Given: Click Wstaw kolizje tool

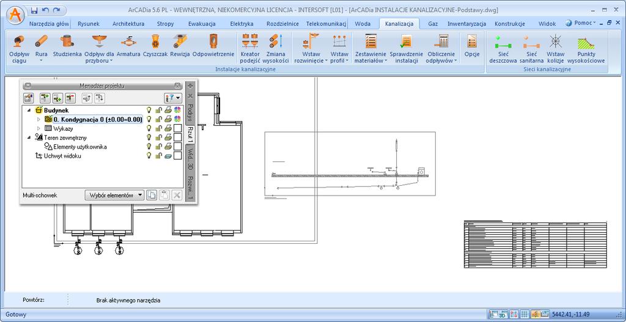Looking at the screenshot, I should (555, 49).
